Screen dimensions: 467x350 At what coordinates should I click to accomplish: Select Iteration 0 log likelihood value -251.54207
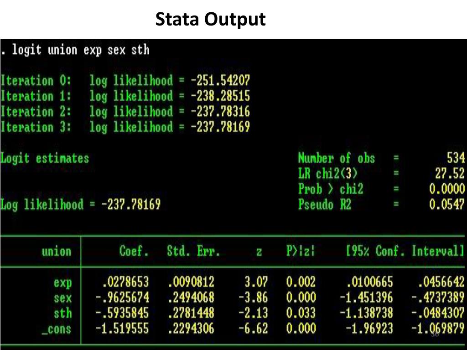220,81
